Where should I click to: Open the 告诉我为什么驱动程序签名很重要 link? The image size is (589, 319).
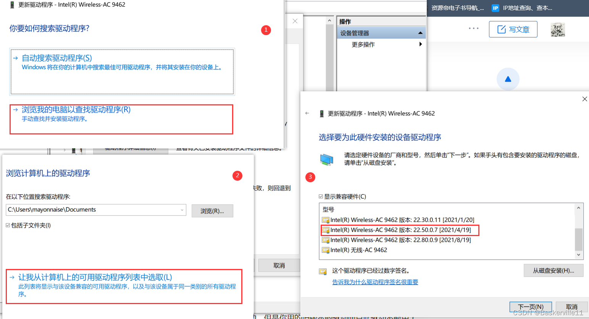tap(375, 282)
